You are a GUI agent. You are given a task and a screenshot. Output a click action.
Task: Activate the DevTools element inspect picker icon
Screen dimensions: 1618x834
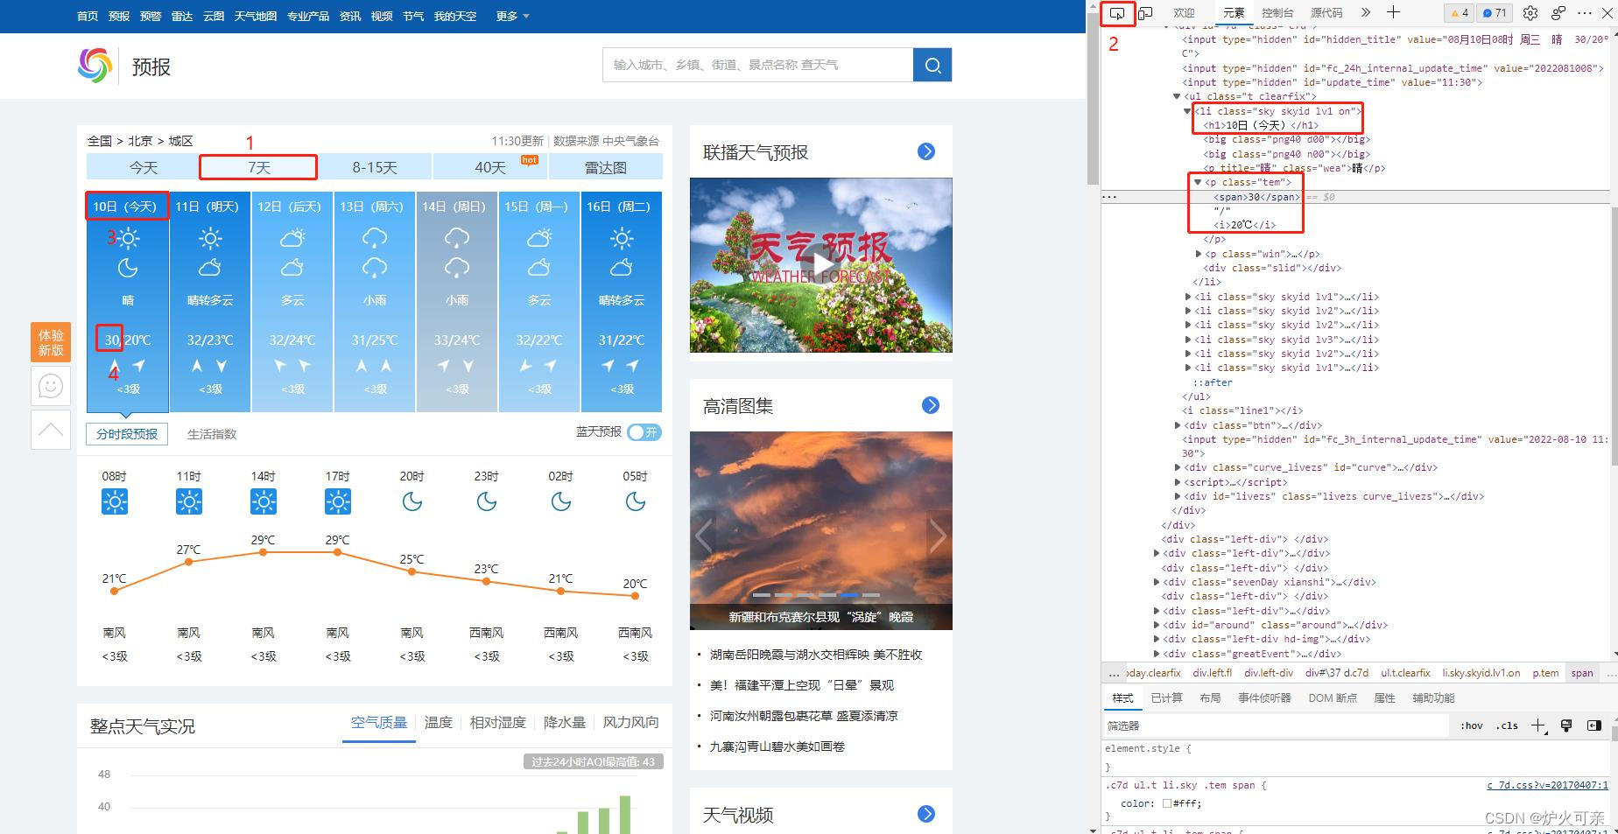click(x=1117, y=13)
